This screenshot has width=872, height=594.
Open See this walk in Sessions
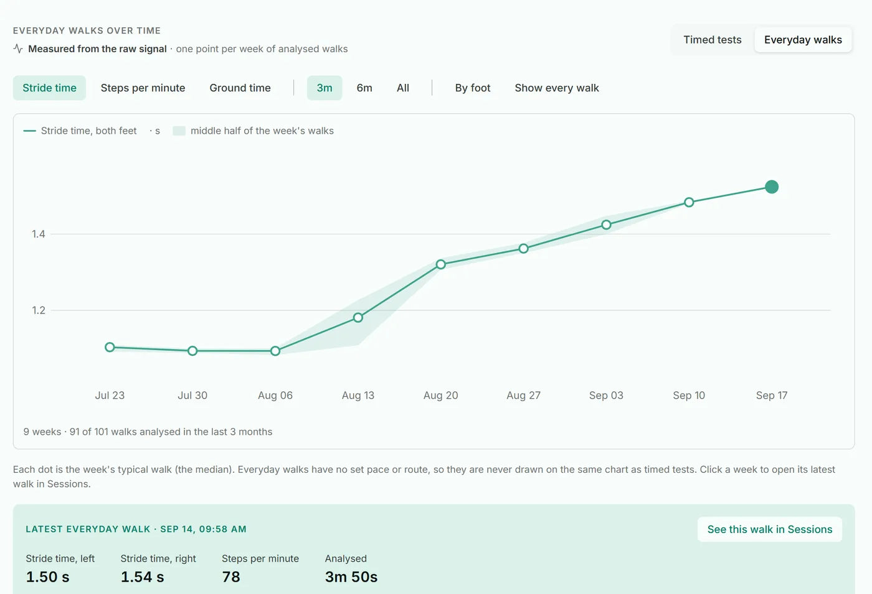(770, 529)
